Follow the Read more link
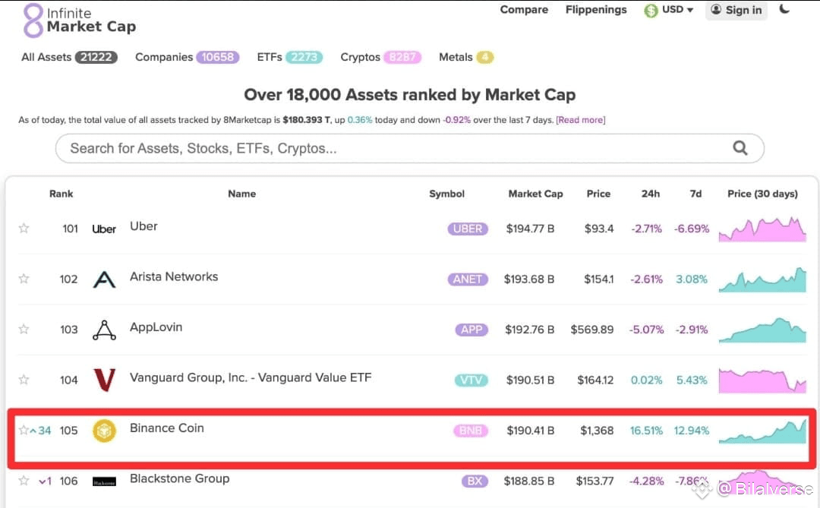Viewport: 820px width, 508px height. 581,120
